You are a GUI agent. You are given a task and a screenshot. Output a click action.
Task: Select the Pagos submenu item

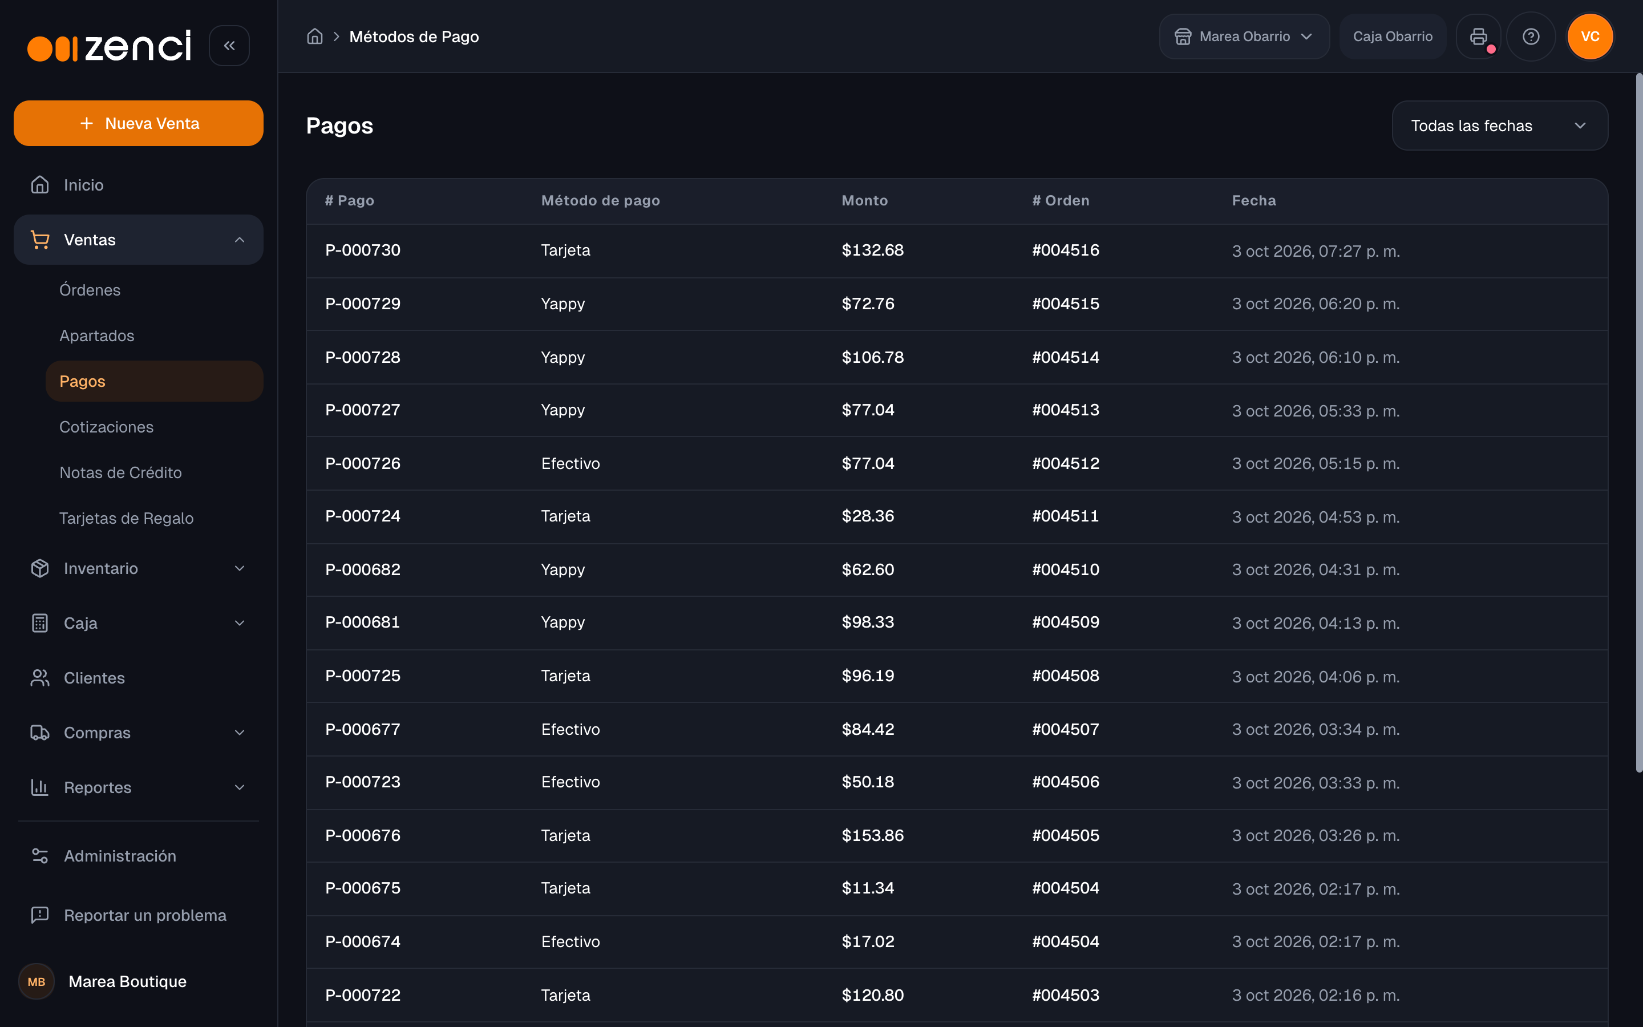pos(154,381)
